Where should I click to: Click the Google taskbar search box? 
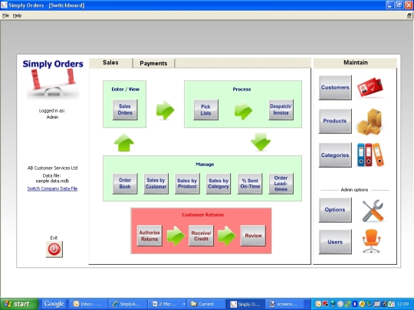click(x=54, y=304)
